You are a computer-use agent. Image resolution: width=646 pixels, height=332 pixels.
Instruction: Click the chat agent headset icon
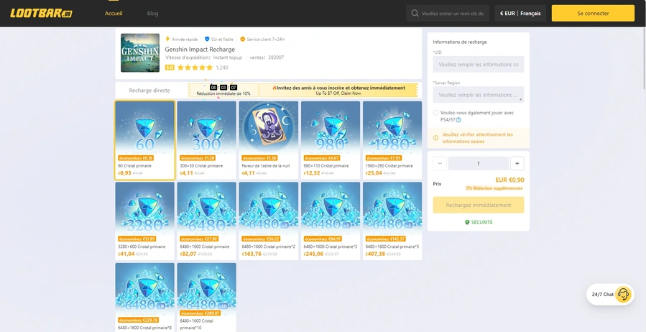coord(623,295)
